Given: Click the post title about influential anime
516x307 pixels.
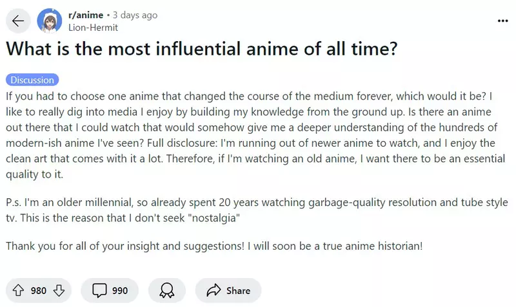Looking at the screenshot, I should (201, 50).
